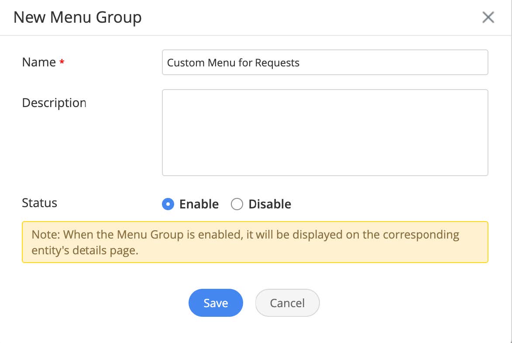Click 'entity's details page' text in the note
The width and height of the screenshot is (512, 343).
(85, 251)
